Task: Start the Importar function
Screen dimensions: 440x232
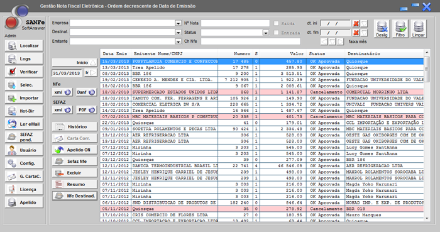Action: click(x=24, y=98)
